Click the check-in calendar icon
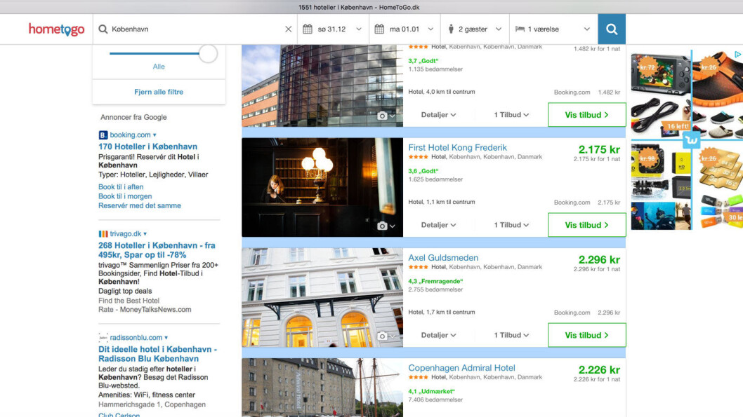The height and width of the screenshot is (417, 743). (308, 29)
